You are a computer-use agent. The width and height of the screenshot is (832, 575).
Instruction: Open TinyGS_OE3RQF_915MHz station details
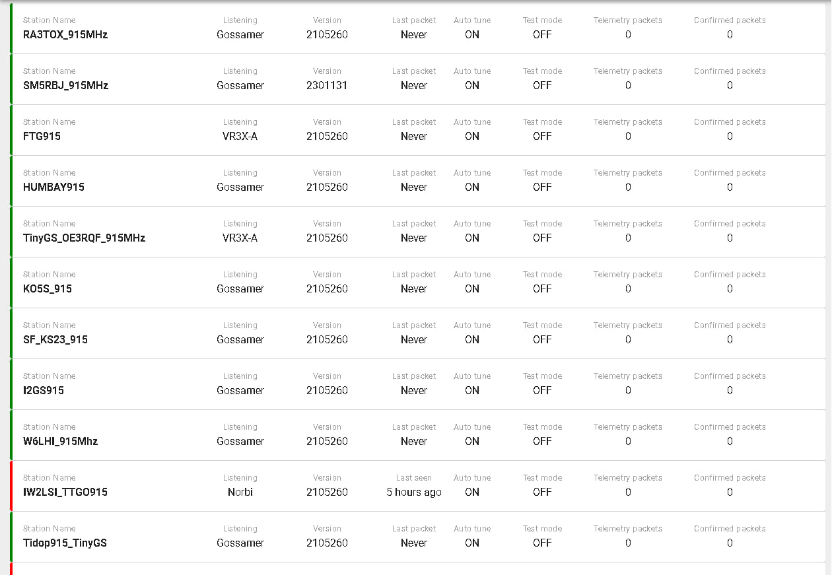click(84, 238)
